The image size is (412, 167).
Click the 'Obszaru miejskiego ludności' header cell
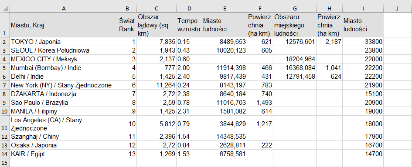click(295, 25)
